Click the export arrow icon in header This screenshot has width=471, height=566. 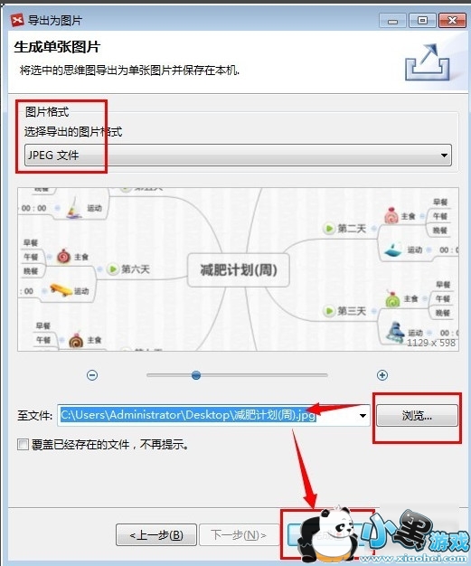[x=428, y=62]
